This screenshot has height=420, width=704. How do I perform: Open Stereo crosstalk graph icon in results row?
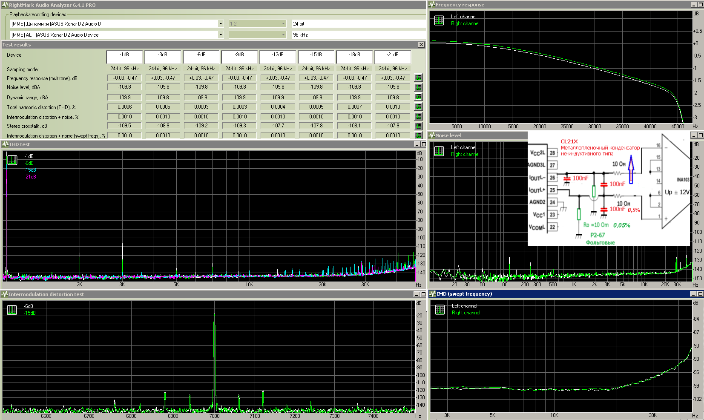click(418, 126)
